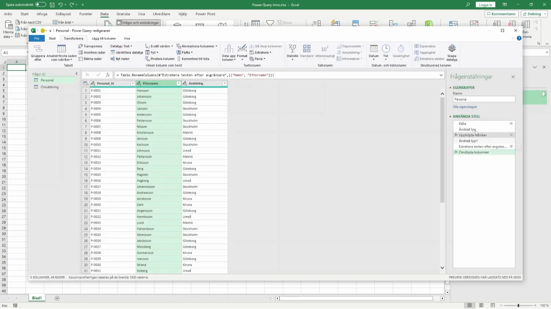Open the Visa tab in the query editor
The image size is (551, 309).
coord(127,38)
